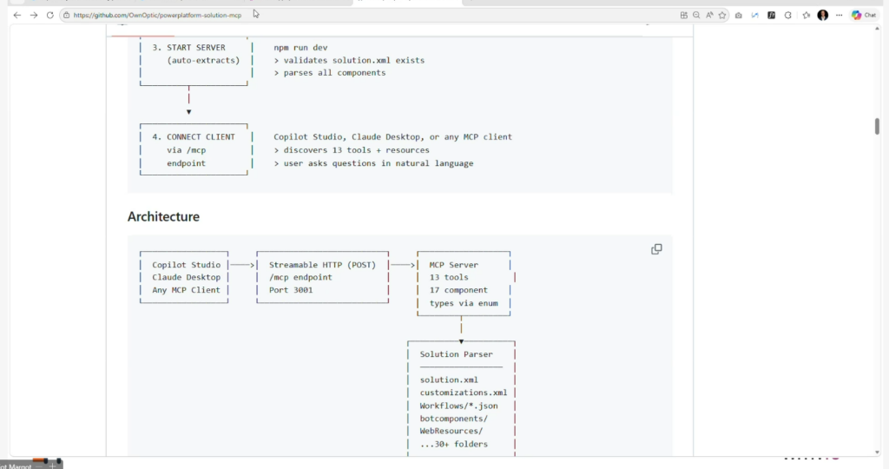Expand the browser Settings and more menu
Image resolution: width=889 pixels, height=469 pixels.
click(839, 15)
